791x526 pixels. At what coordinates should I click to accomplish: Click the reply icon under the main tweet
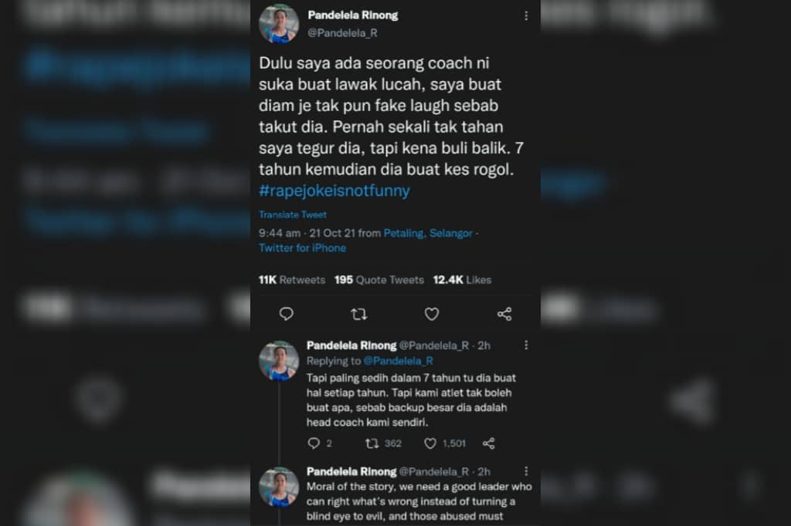tap(286, 314)
